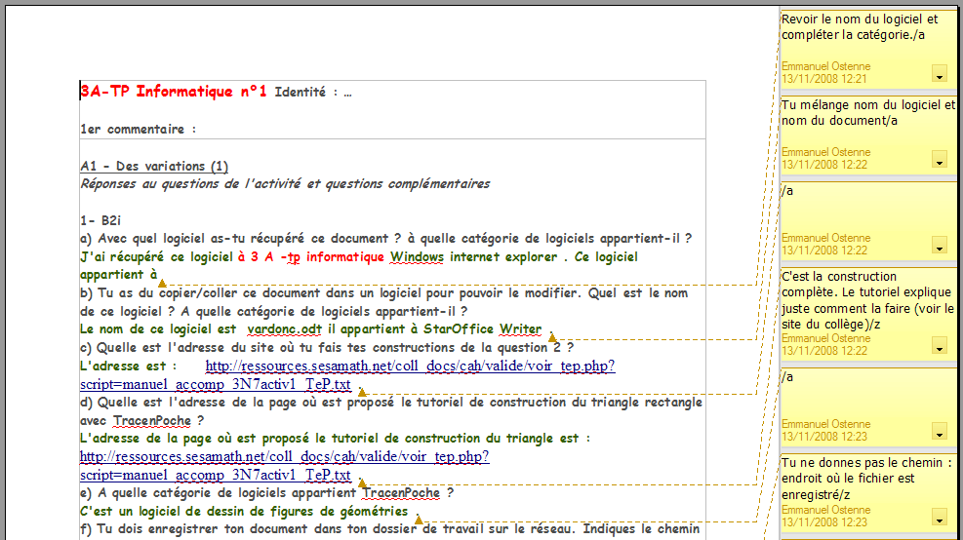Click '1- B2i' line
This screenshot has width=963, height=540.
pyautogui.click(x=100, y=221)
